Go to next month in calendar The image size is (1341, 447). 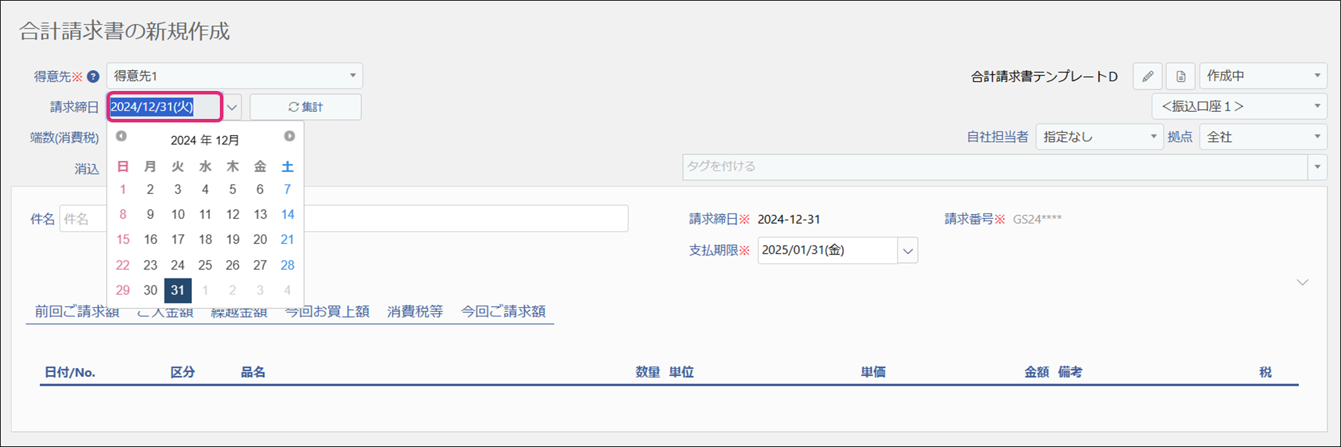tap(289, 136)
